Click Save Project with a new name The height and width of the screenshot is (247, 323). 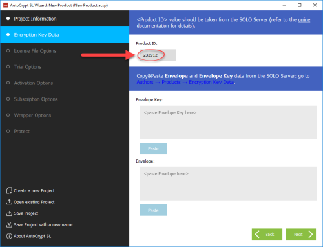tap(43, 225)
